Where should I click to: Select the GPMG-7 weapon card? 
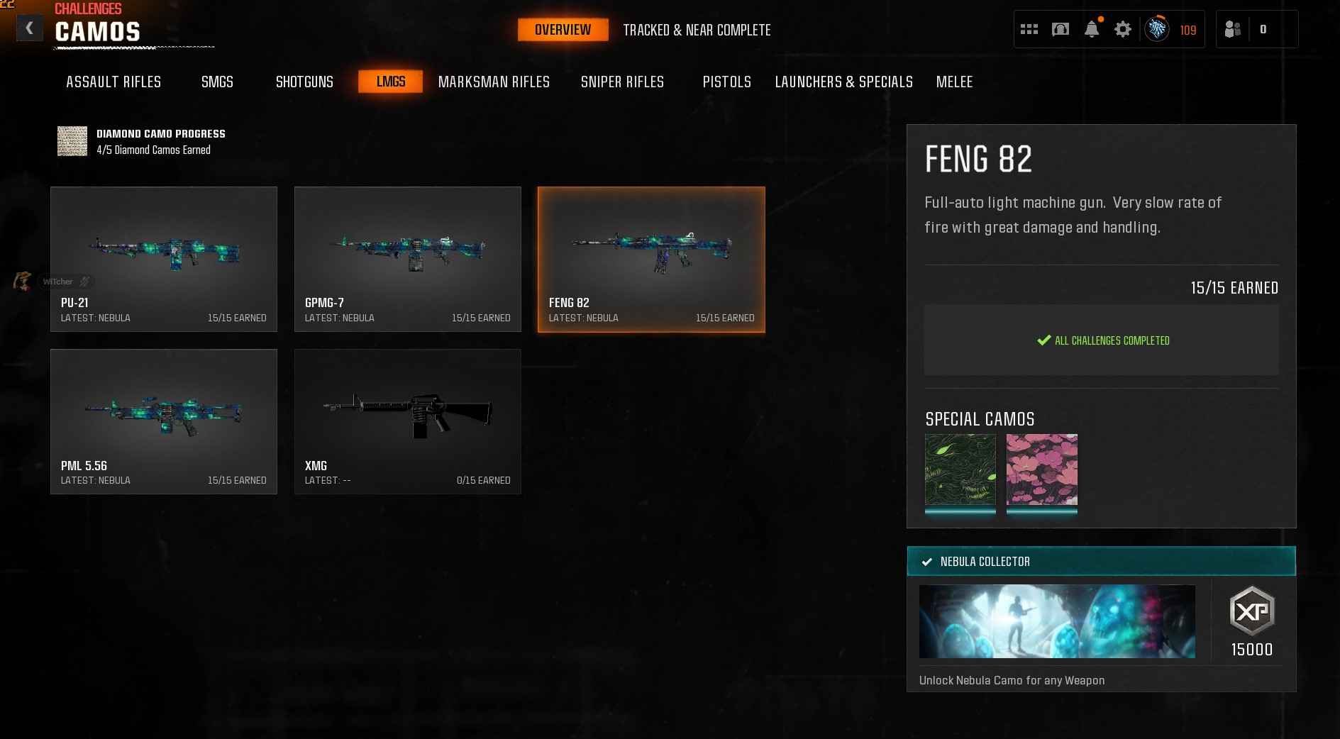[408, 259]
